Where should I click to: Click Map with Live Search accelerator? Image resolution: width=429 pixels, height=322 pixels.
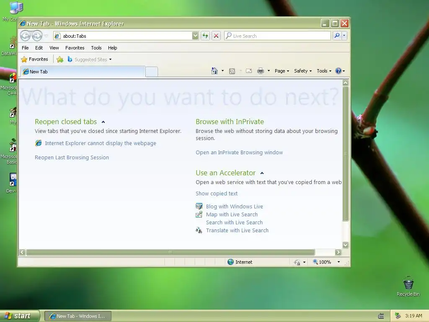pos(232,214)
